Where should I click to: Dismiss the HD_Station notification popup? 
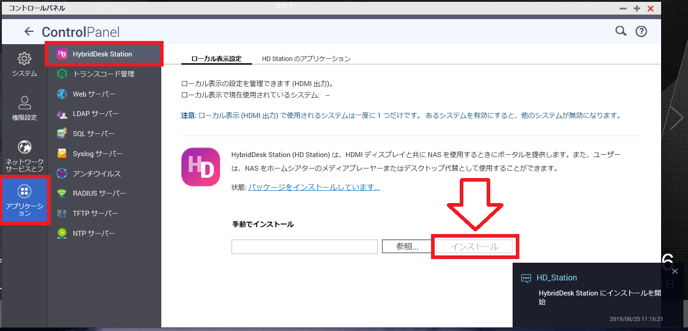tap(675, 271)
